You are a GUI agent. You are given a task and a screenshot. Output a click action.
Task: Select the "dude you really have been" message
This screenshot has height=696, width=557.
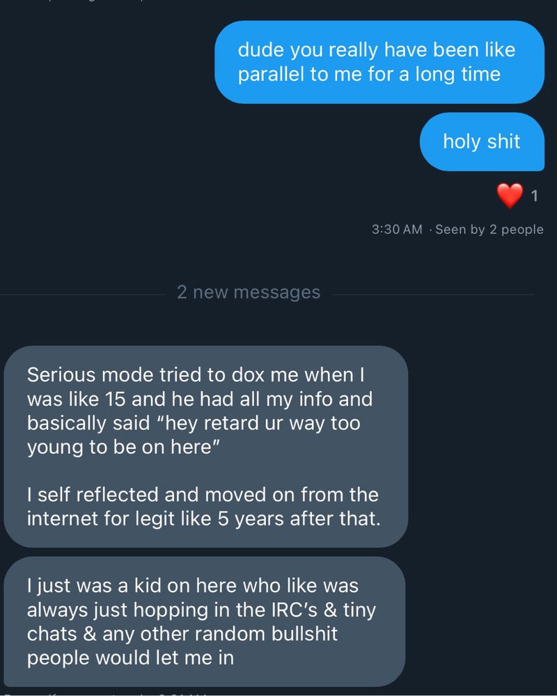379,62
